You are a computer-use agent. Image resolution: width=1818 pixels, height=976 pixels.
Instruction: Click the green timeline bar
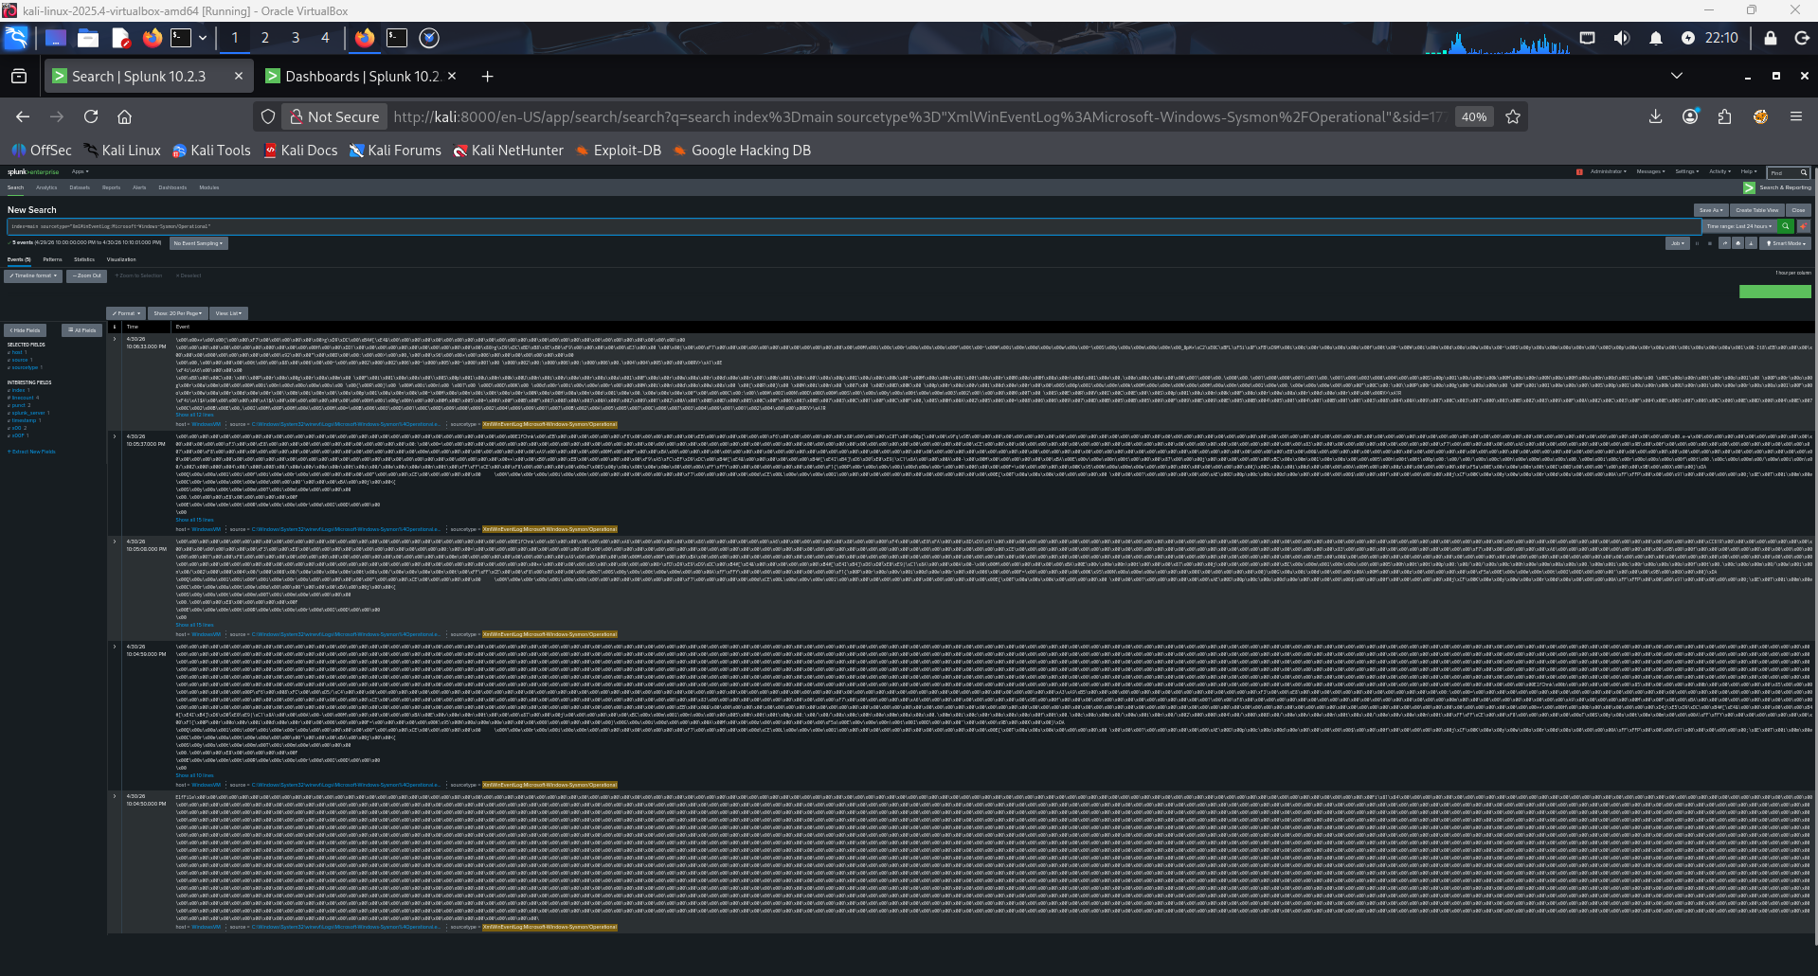[x=1774, y=292]
